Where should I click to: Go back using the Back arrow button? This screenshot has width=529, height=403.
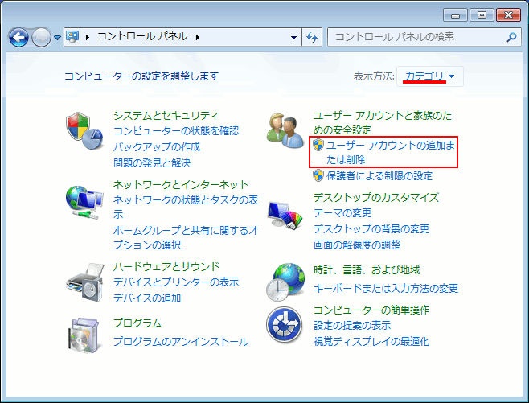20,37
